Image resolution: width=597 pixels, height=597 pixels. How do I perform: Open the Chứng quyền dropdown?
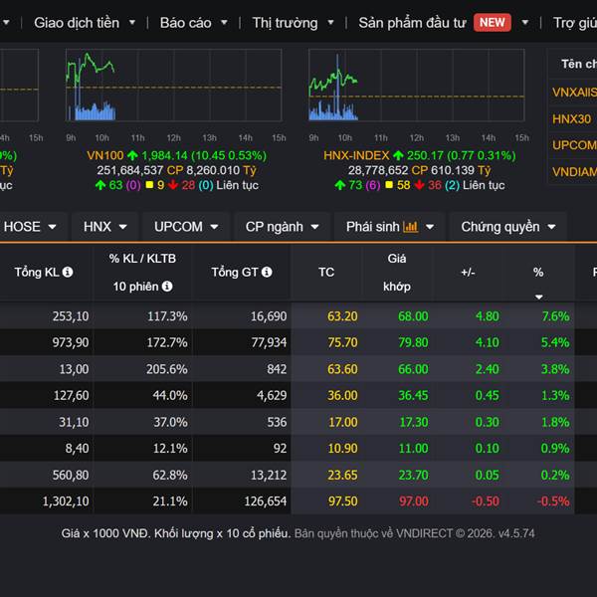point(507,227)
